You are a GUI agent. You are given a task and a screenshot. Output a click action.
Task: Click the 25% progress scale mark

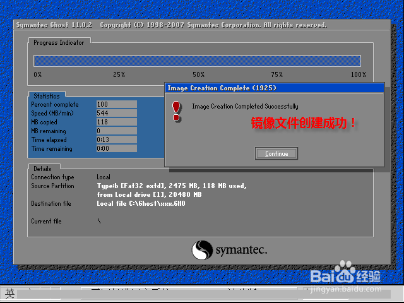119,74
